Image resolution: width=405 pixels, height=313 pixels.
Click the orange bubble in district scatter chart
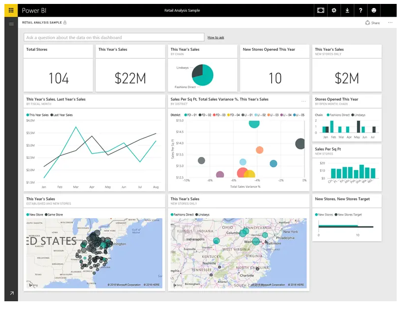tap(259, 150)
